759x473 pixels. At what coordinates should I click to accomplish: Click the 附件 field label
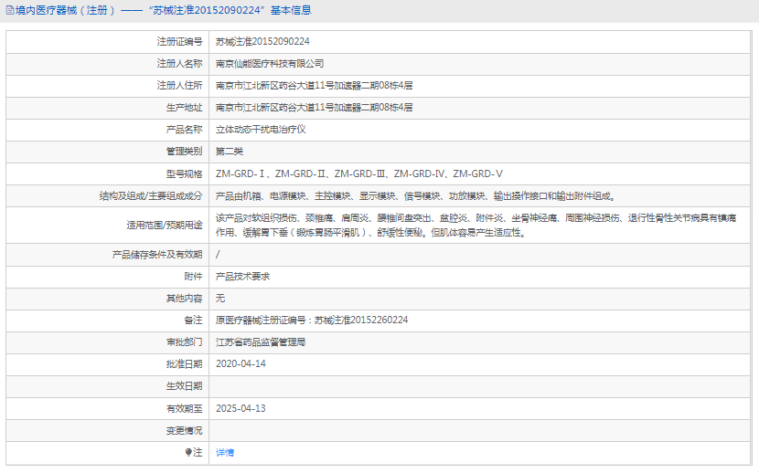point(193,277)
